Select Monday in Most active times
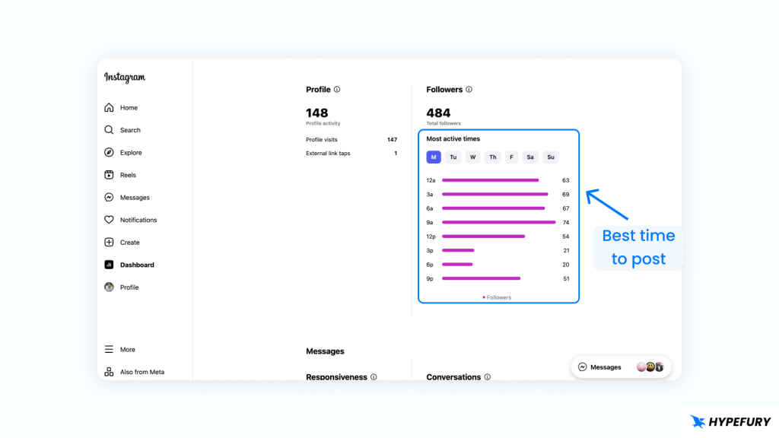779x438 pixels. 433,157
